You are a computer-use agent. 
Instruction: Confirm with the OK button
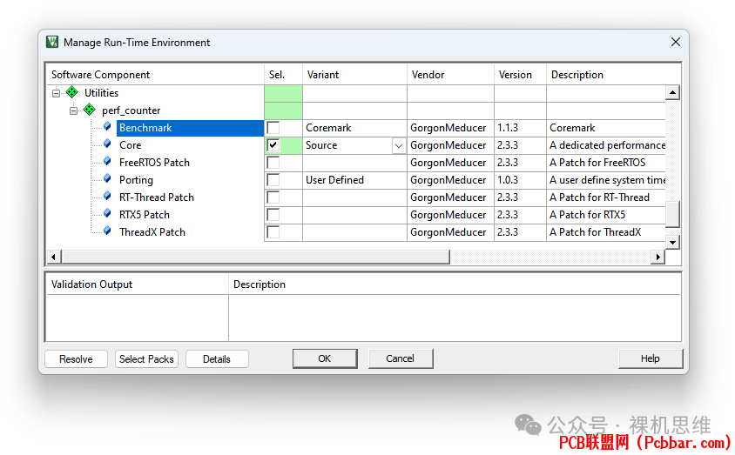(325, 358)
